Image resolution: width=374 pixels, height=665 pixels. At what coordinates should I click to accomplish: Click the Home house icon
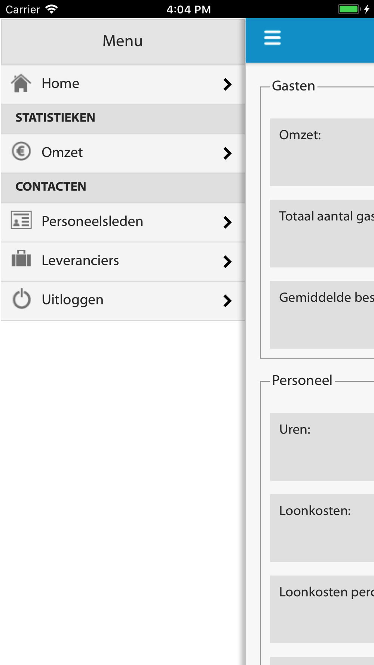click(21, 83)
